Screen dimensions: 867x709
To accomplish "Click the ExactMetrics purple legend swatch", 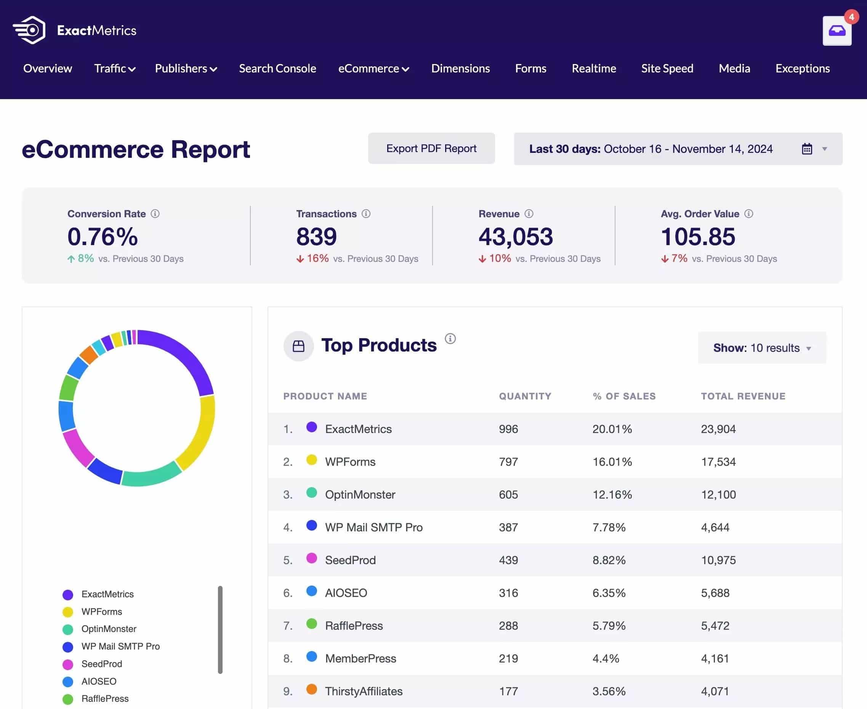I will [x=68, y=595].
